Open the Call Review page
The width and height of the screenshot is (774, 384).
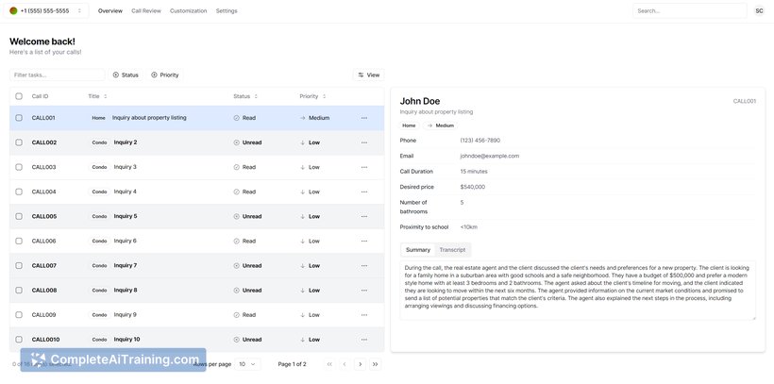pyautogui.click(x=146, y=11)
